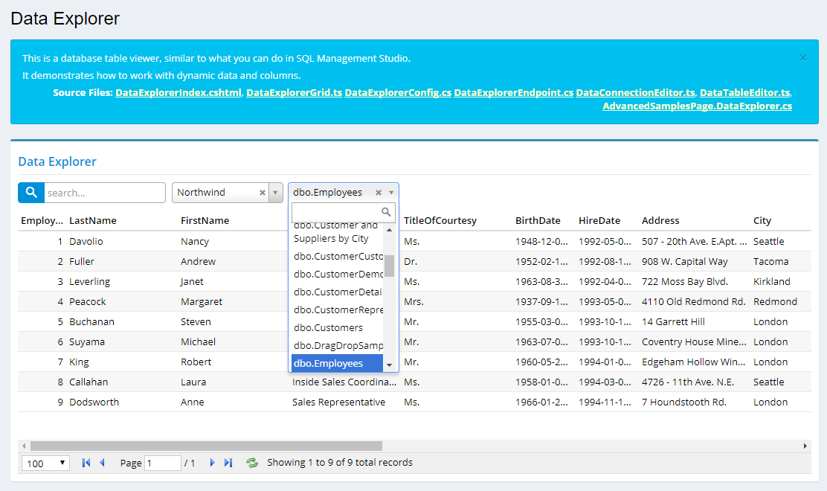Jump to the last page
Image resolution: width=827 pixels, height=491 pixels.
[228, 463]
